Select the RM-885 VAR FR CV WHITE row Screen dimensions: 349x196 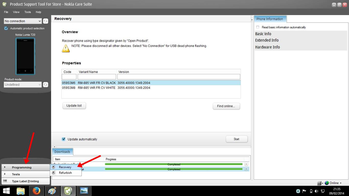(151, 88)
